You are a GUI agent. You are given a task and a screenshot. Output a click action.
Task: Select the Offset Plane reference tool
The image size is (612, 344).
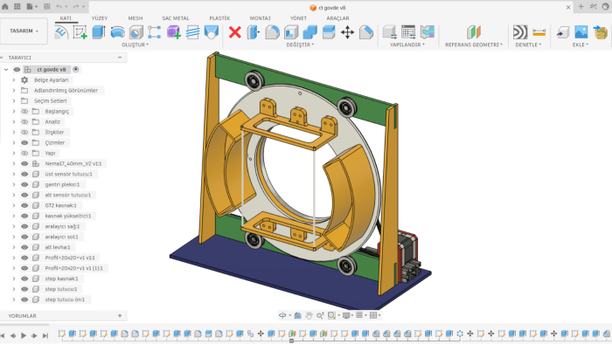point(474,32)
